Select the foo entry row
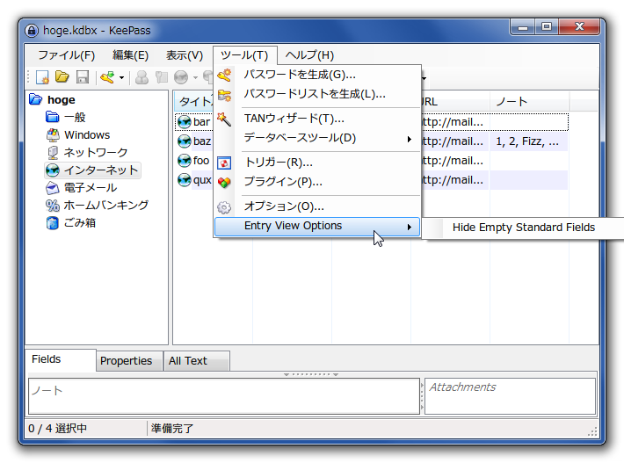 pos(372,161)
